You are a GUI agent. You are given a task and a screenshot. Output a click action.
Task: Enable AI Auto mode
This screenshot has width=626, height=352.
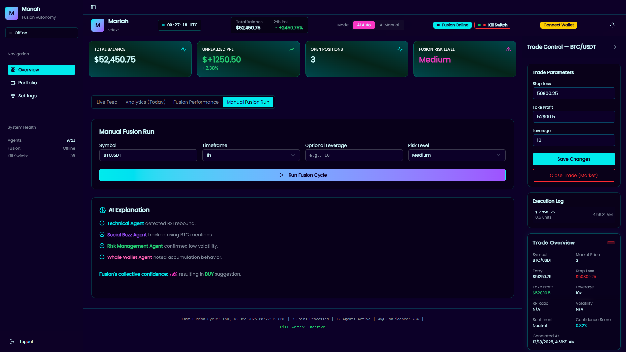[x=364, y=25]
